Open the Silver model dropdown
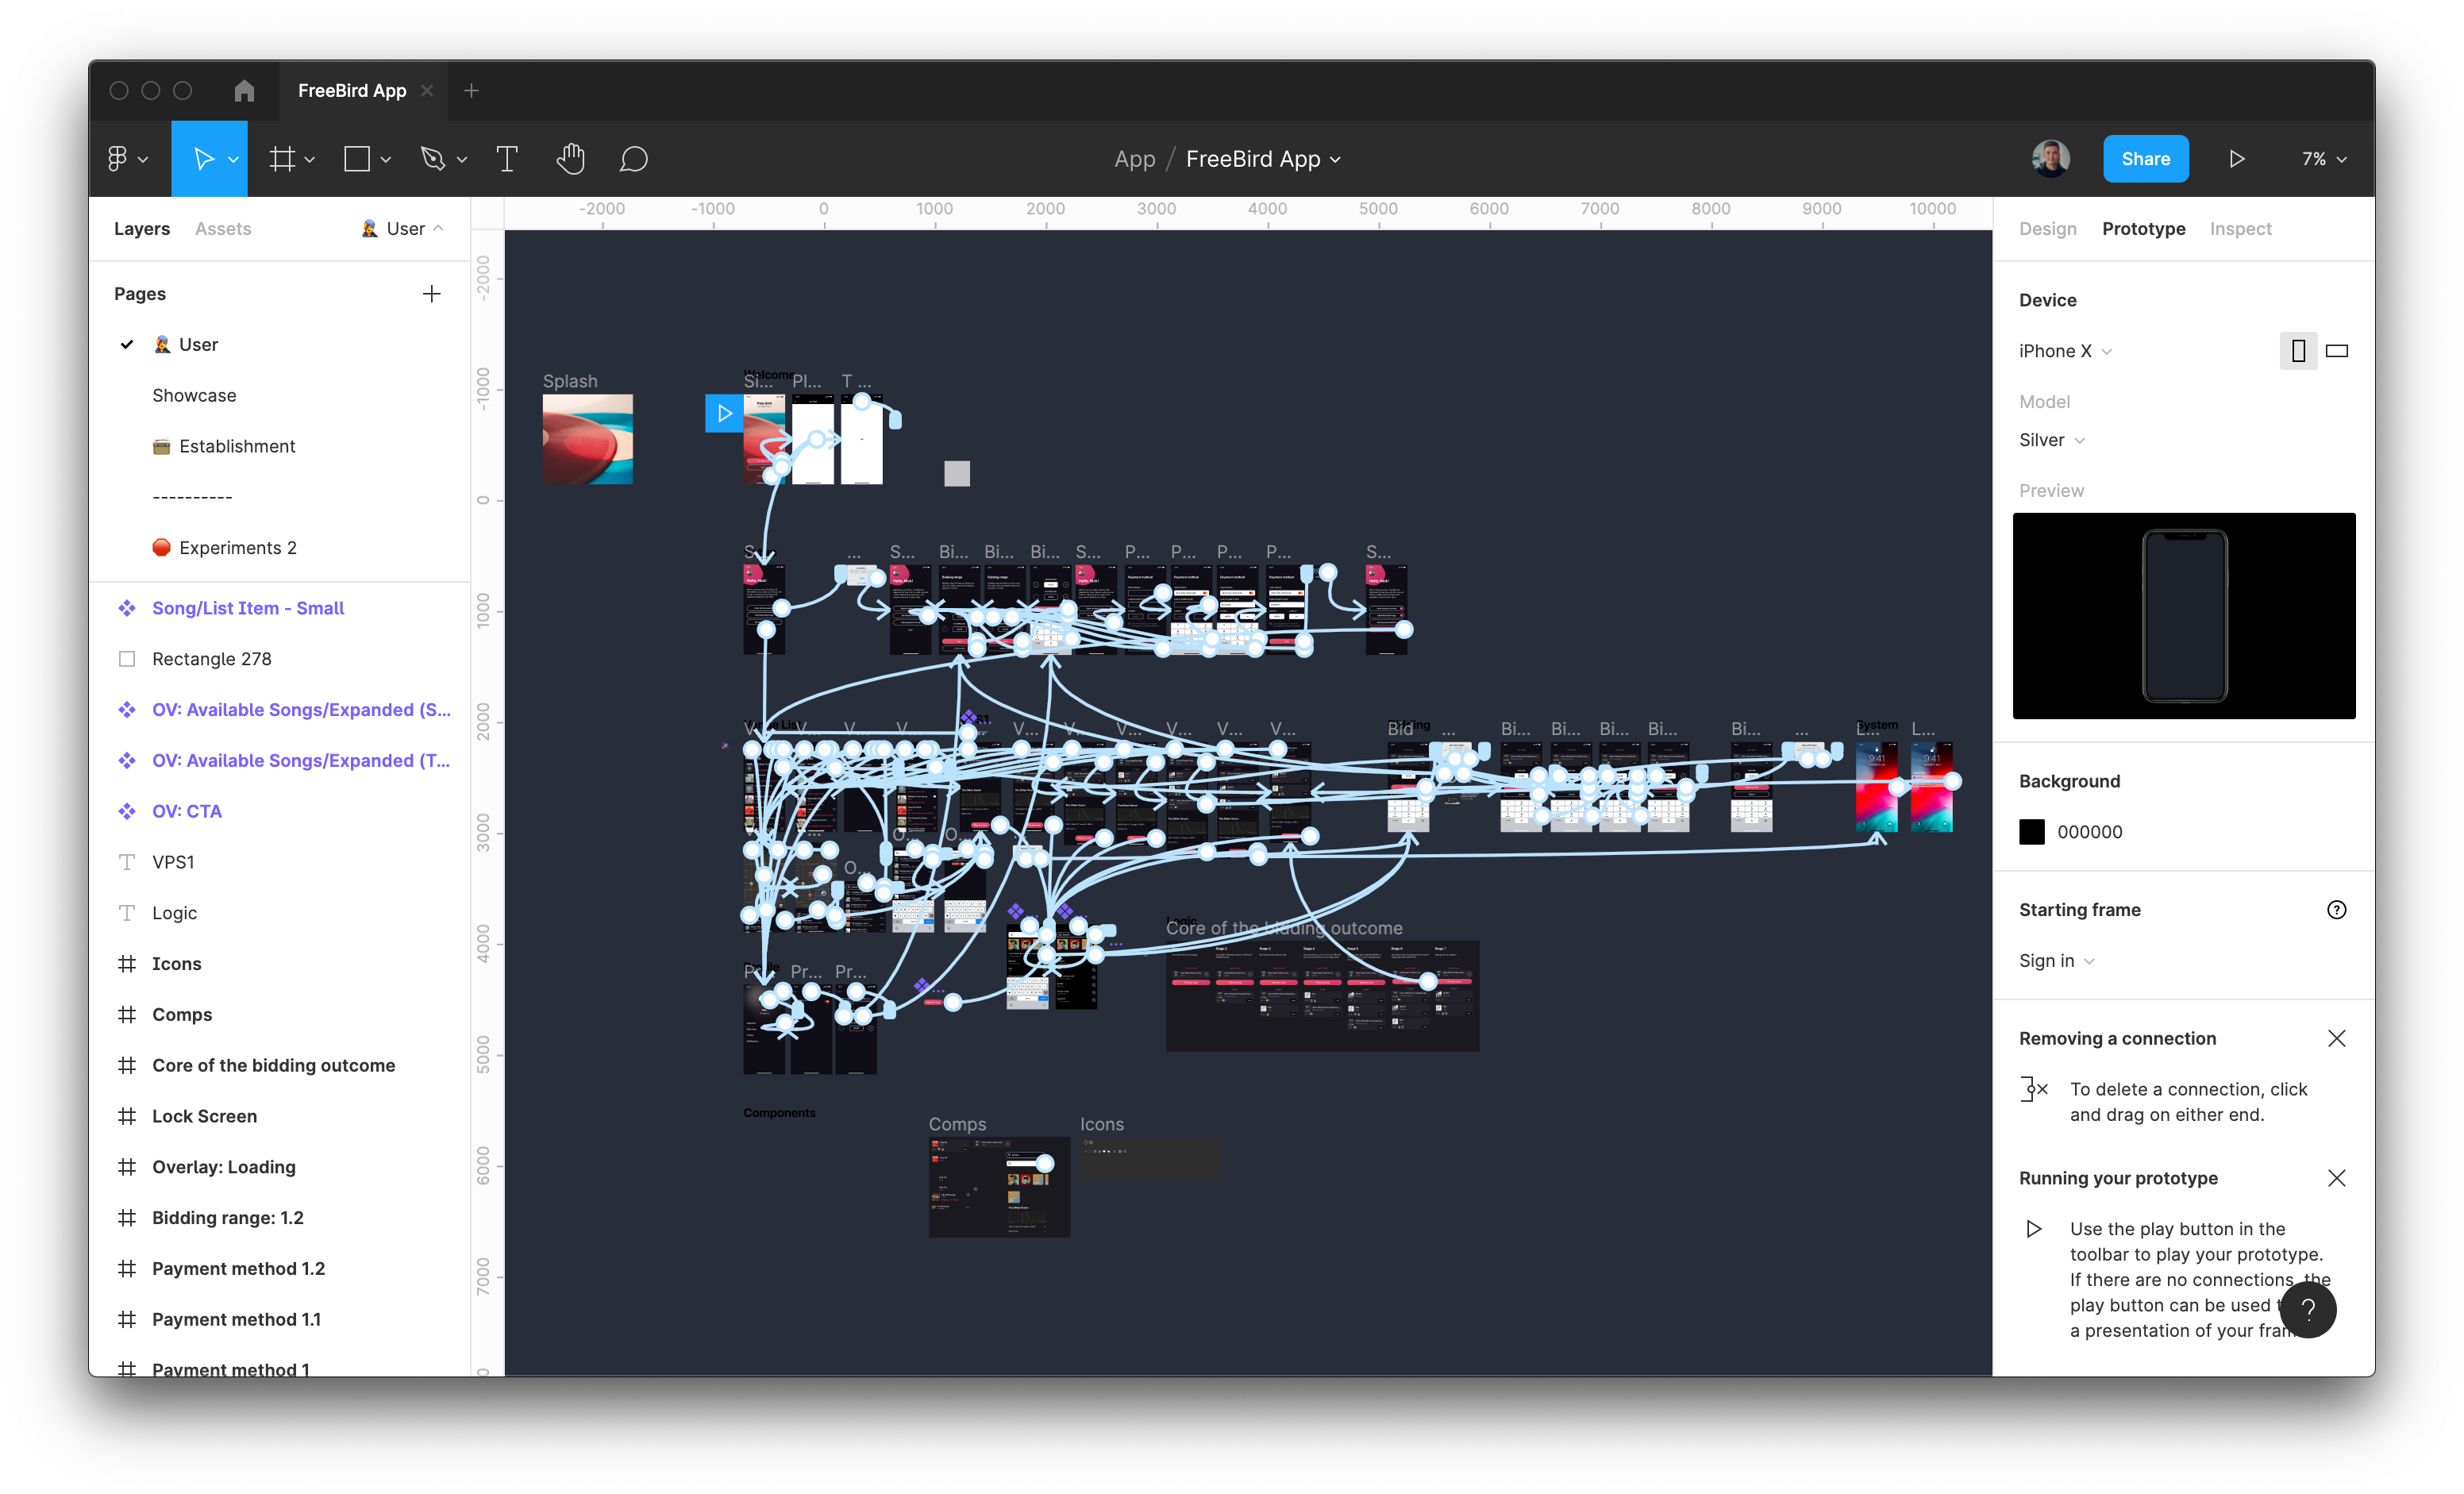The height and width of the screenshot is (1494, 2464). [x=2052, y=440]
